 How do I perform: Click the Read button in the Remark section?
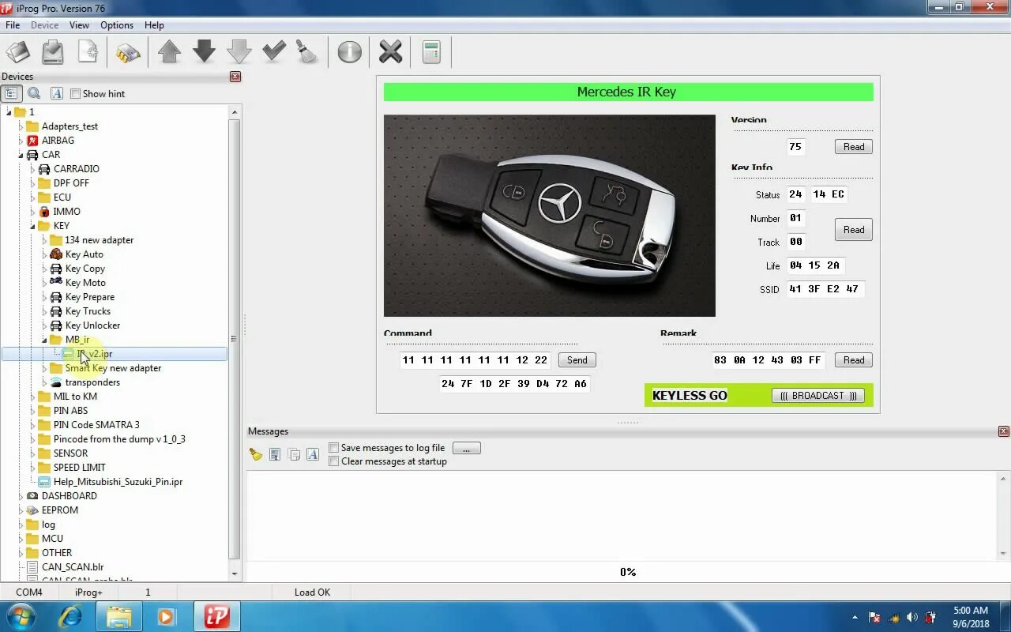click(x=854, y=360)
